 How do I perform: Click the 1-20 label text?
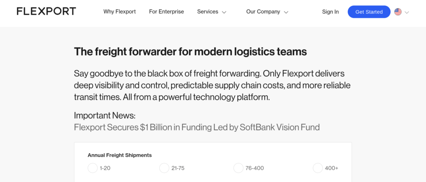point(105,168)
